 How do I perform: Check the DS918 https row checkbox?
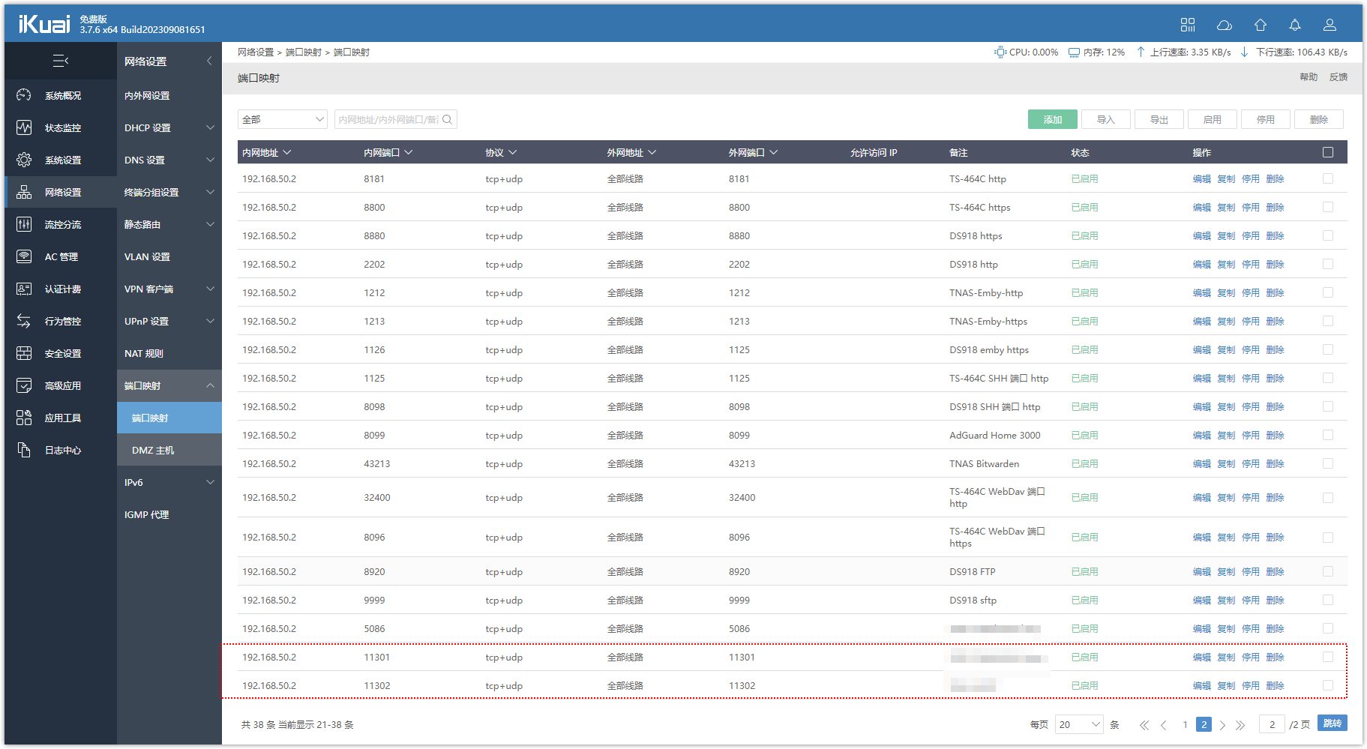(1328, 235)
